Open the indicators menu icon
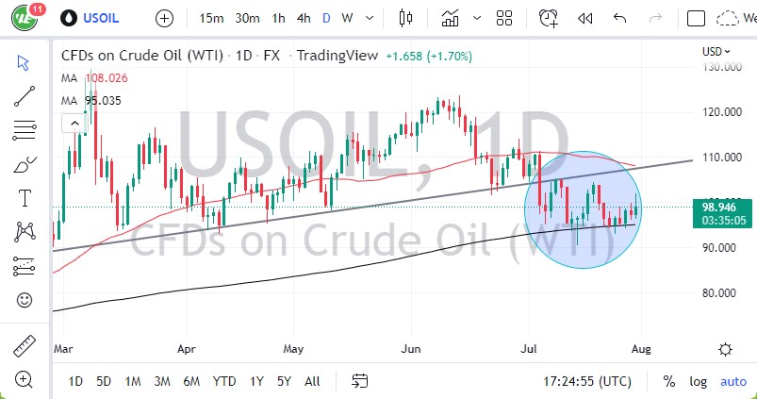The height and width of the screenshot is (399, 757). [451, 18]
